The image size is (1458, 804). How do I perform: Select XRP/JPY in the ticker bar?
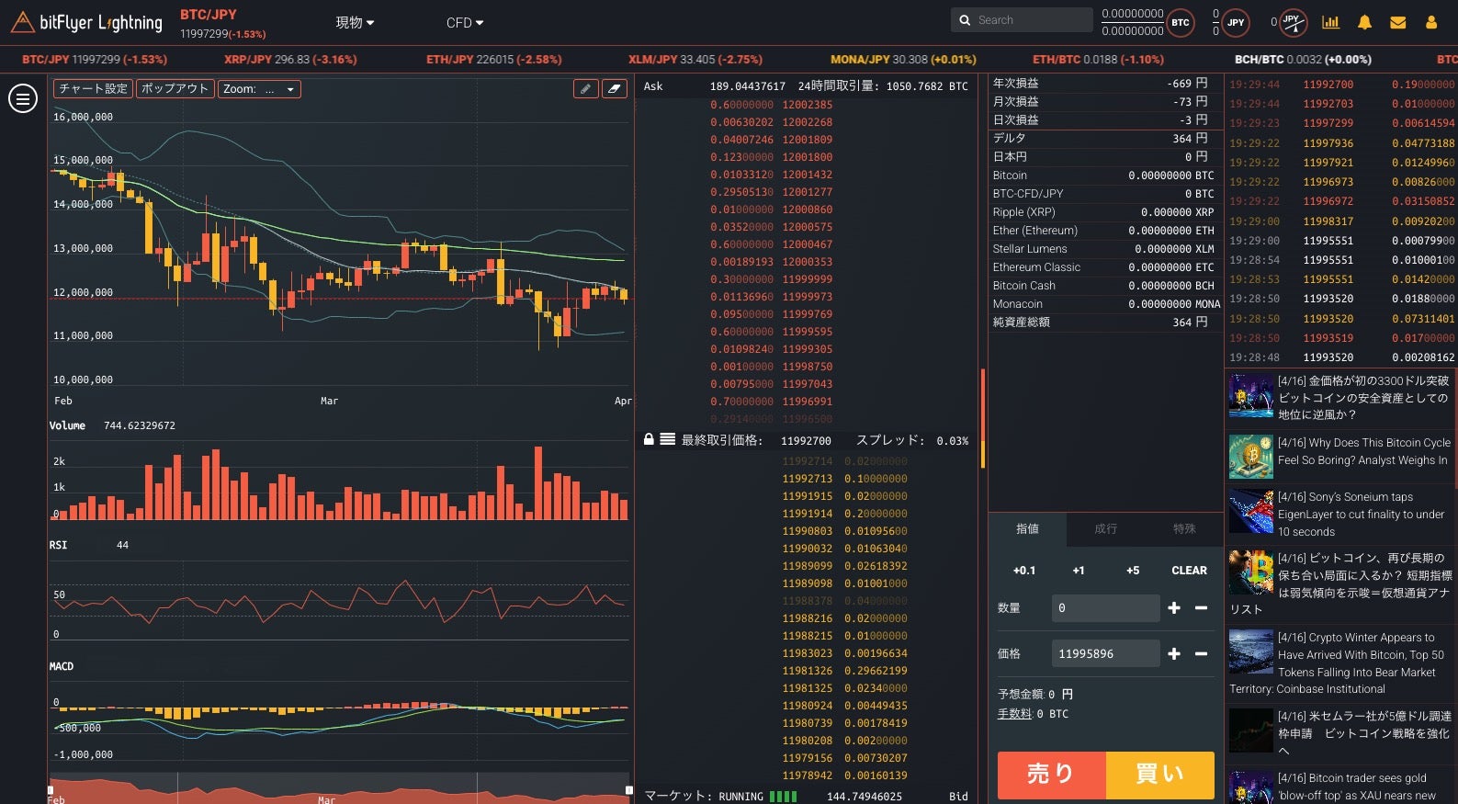coord(290,59)
